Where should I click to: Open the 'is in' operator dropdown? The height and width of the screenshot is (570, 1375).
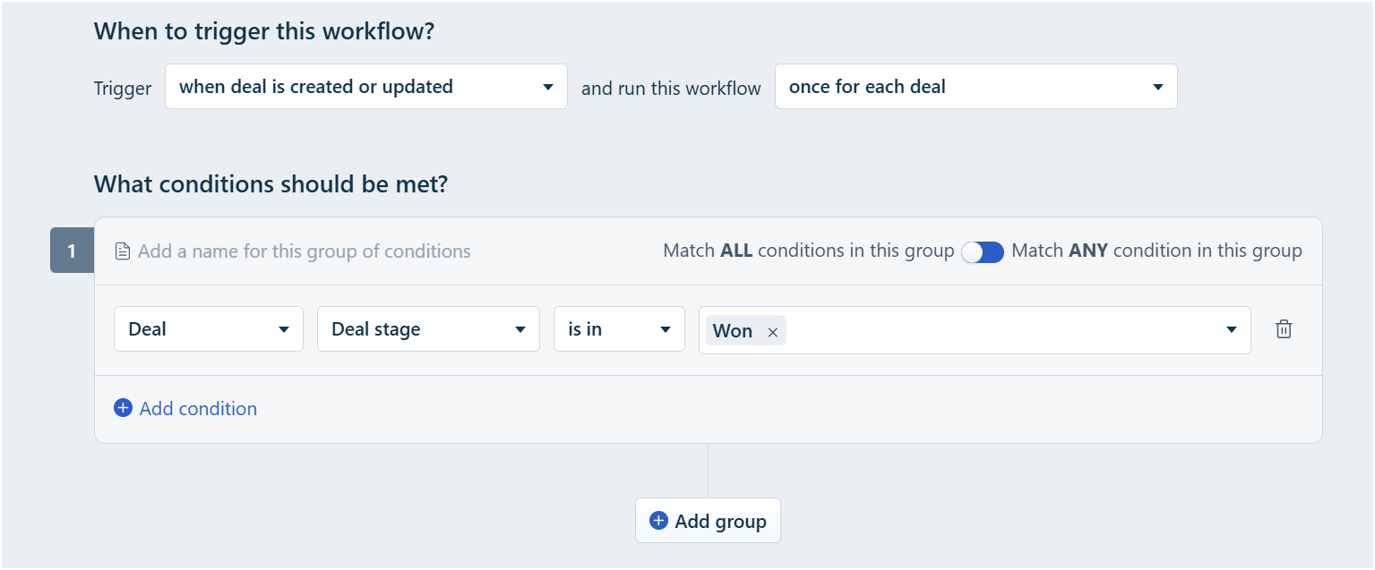coord(619,329)
